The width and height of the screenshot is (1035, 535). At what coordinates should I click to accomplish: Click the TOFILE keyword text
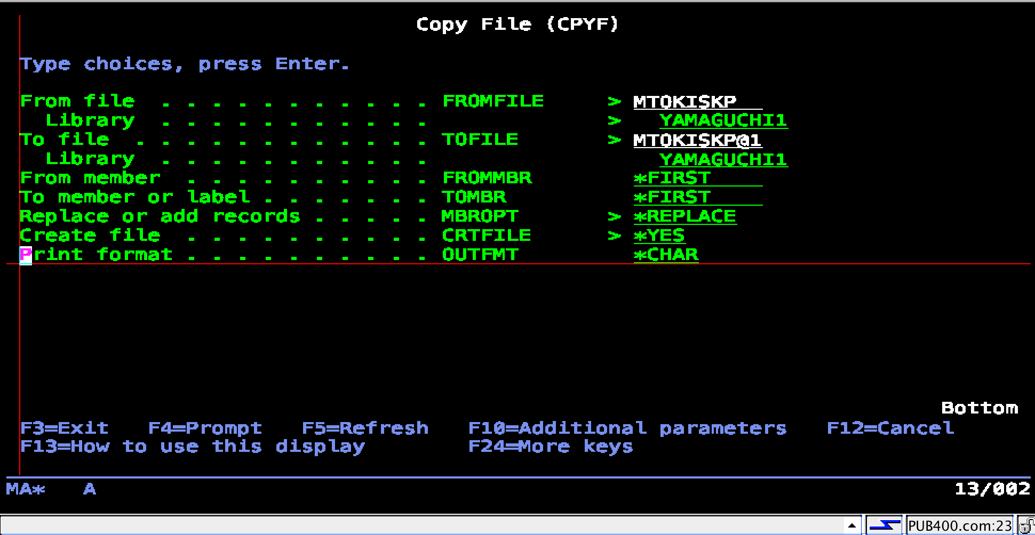[480, 140]
